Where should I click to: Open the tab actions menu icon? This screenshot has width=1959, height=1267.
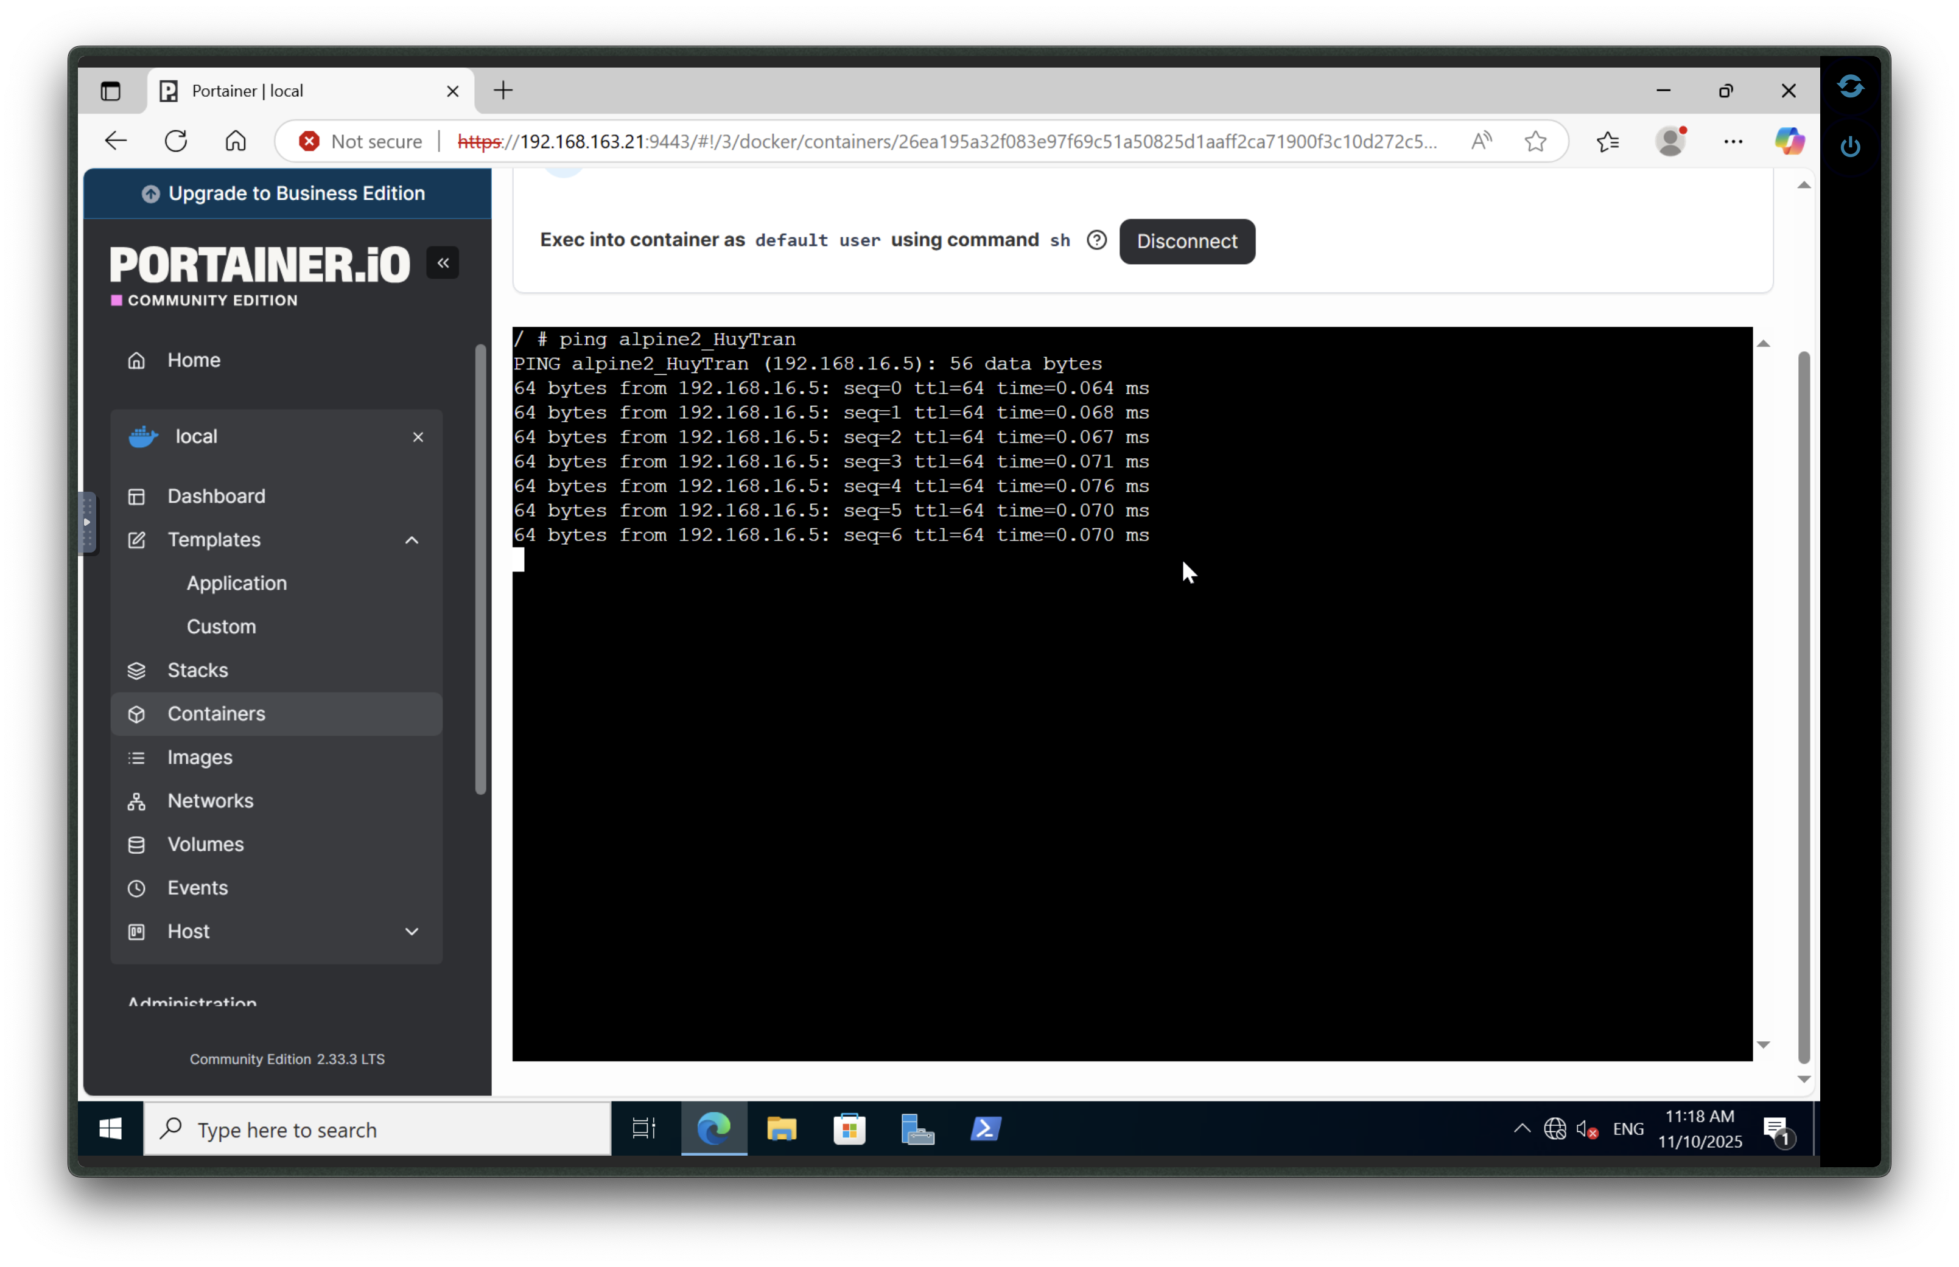pos(110,91)
